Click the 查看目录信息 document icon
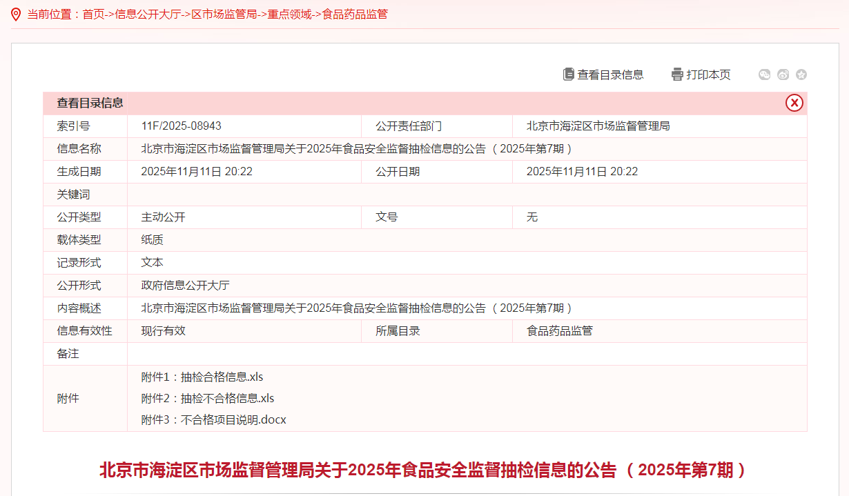Screen dimensions: 849x496 (567, 75)
